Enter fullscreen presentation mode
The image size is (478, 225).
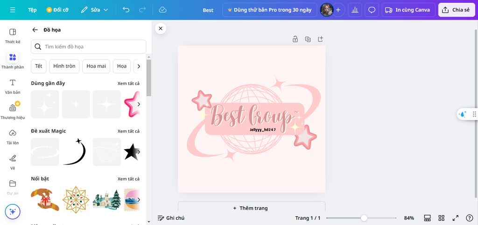456,218
